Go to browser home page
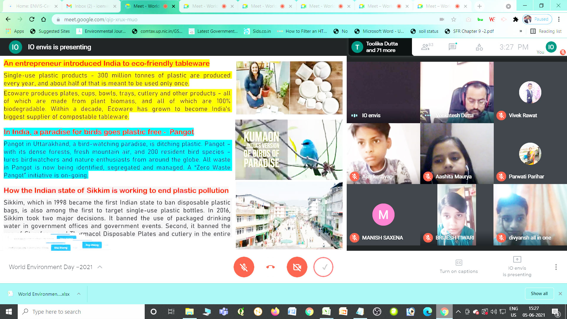Image resolution: width=567 pixels, height=319 pixels. point(43,19)
